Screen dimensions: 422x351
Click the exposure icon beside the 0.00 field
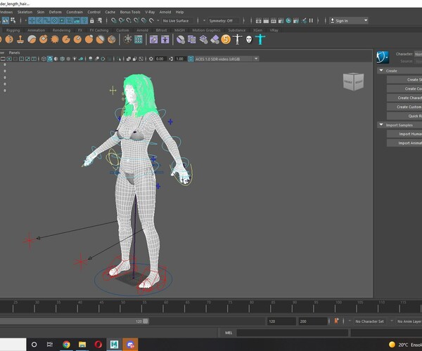(151, 59)
